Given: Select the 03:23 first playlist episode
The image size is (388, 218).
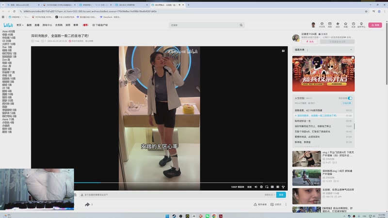Looking at the screenshot, I should pyautogui.click(x=323, y=110).
